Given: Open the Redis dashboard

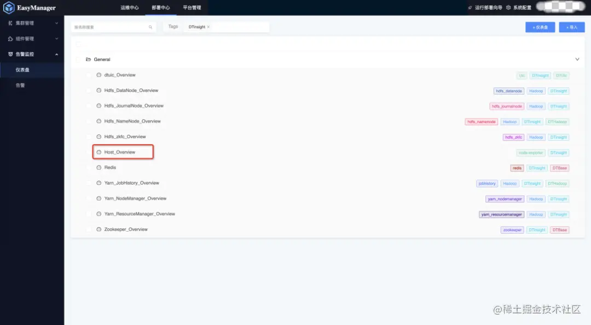Looking at the screenshot, I should click(x=110, y=167).
